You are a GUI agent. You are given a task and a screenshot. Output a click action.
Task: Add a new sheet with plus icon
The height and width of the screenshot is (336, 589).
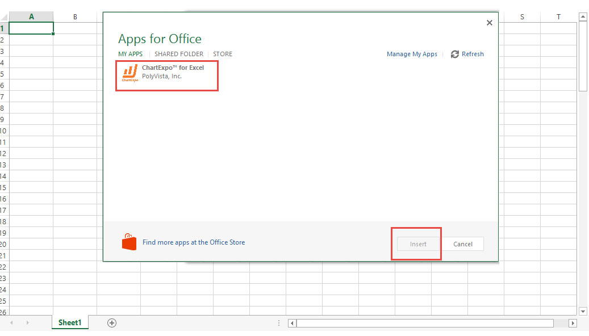111,323
